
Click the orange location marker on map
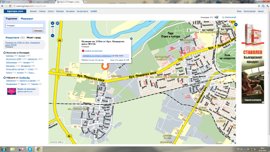pyautogui.click(x=105, y=66)
